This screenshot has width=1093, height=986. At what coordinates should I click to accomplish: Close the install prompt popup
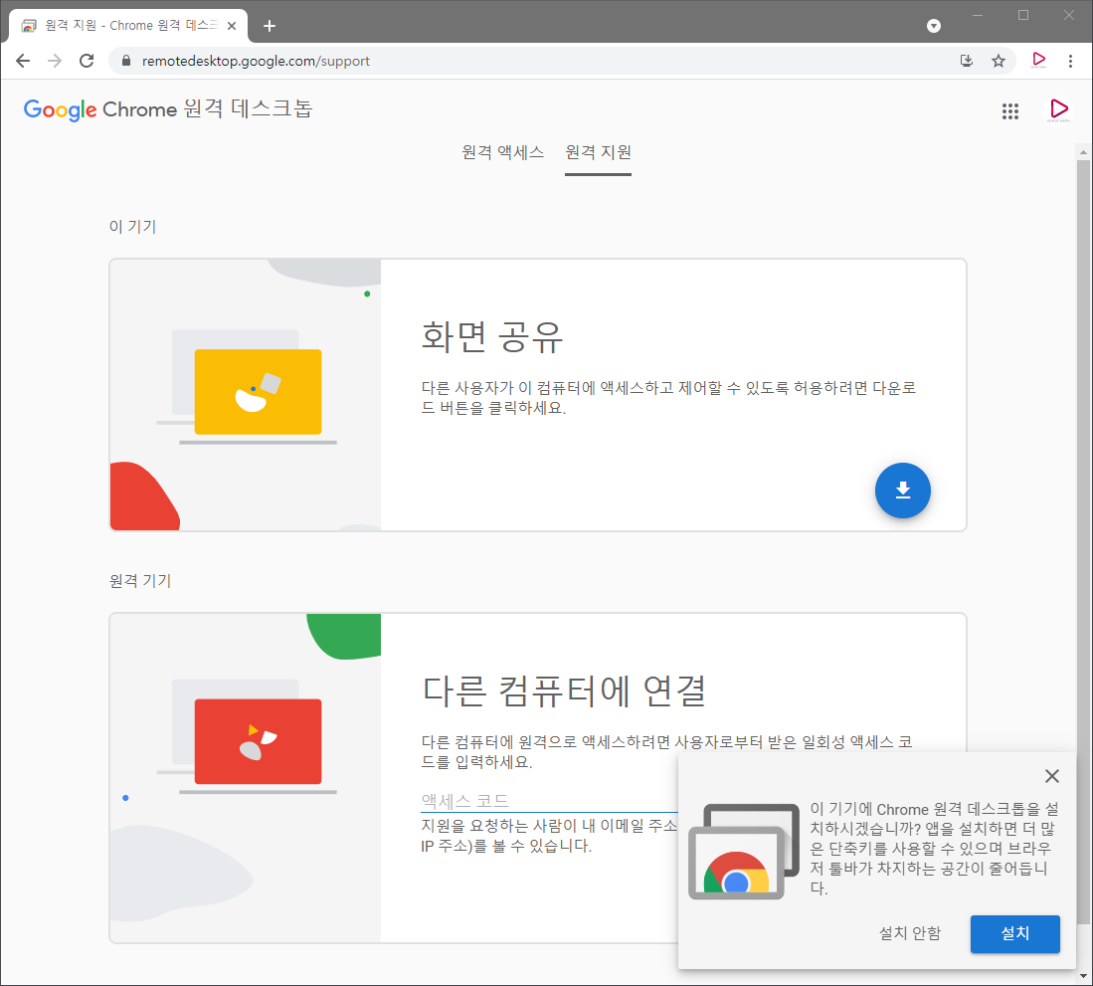(1052, 775)
